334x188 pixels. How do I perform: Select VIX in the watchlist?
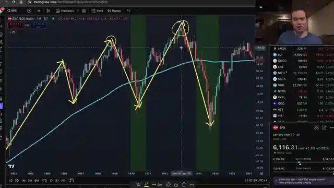tap(303, 116)
